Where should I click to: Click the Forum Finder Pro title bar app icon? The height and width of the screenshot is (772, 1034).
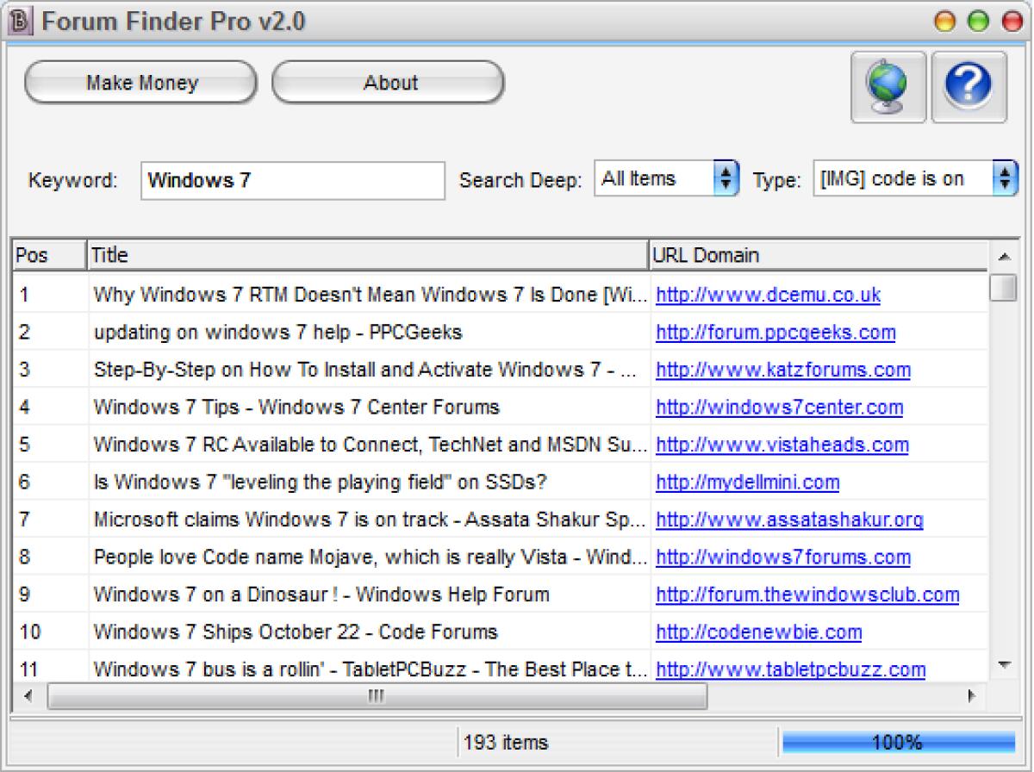click(19, 20)
